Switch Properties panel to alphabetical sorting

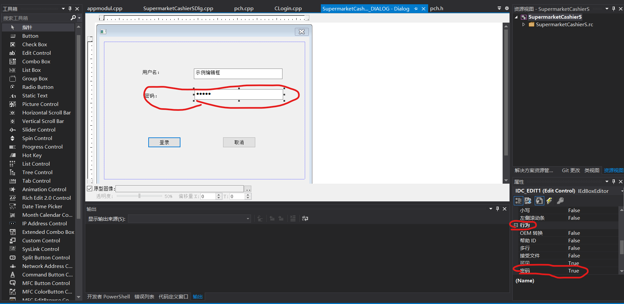pyautogui.click(x=528, y=201)
